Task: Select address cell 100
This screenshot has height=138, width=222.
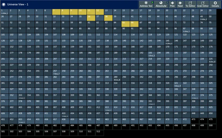Action: pyautogui.click(x=212, y=30)
